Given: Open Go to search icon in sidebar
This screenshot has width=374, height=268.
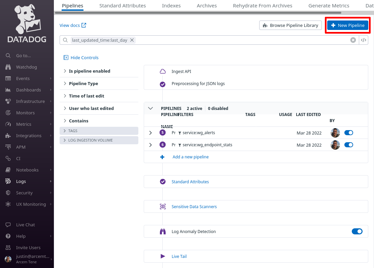Looking at the screenshot, I should (8, 55).
